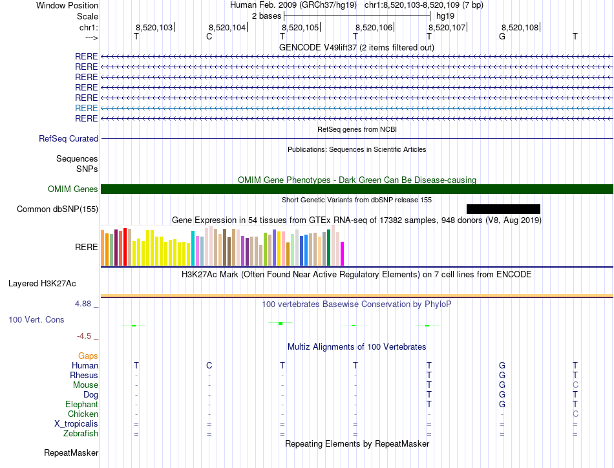Image resolution: width=614 pixels, height=468 pixels.
Task: Click the dark green GTEx expression bar
Action: coord(329,248)
